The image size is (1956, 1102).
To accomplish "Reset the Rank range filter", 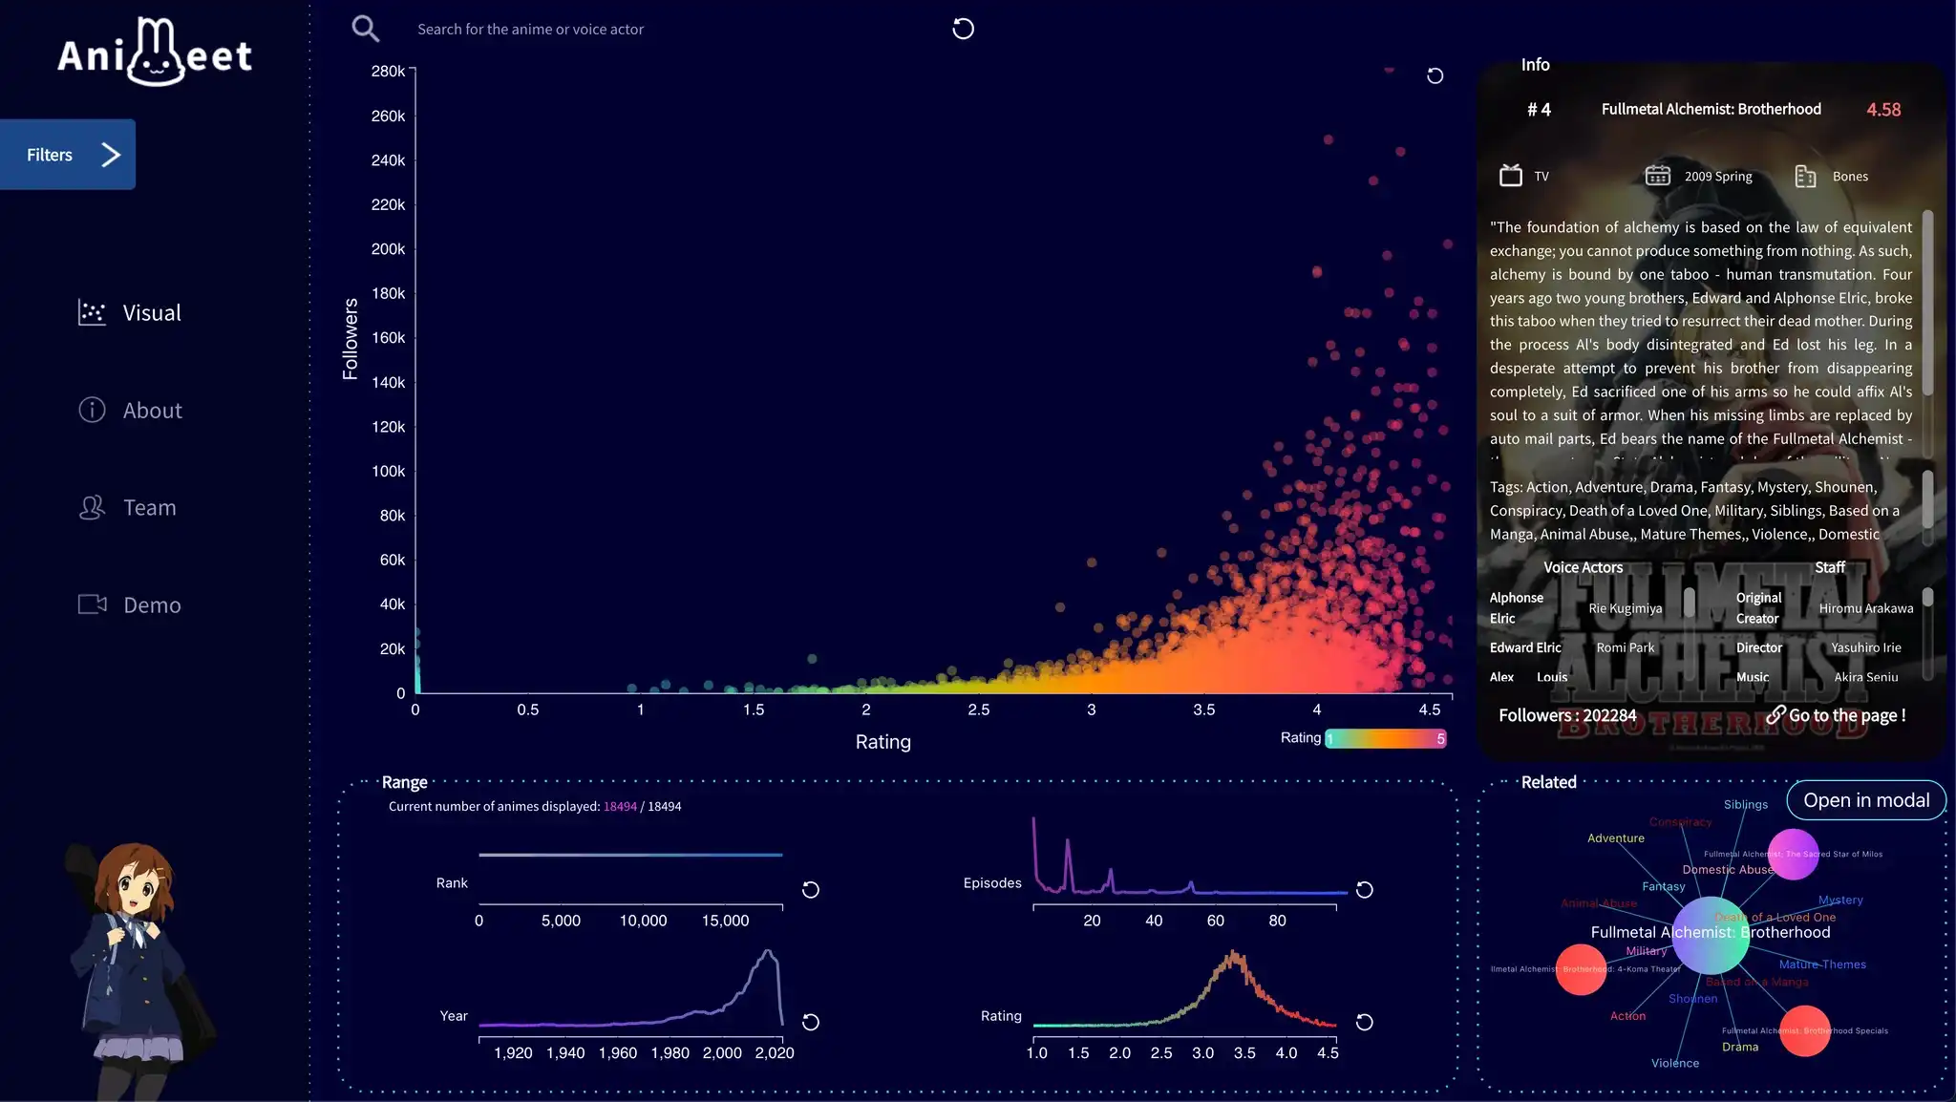I will point(810,890).
